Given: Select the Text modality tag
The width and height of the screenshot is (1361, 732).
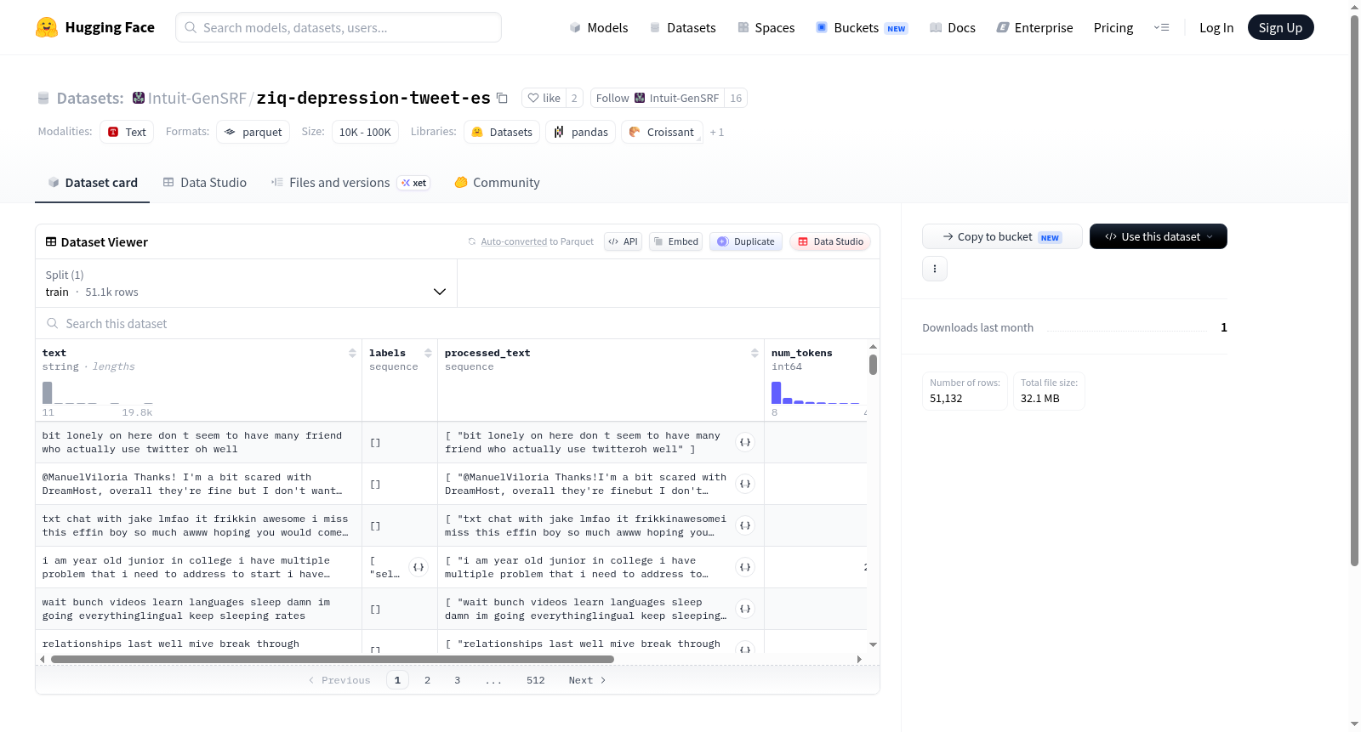Looking at the screenshot, I should pos(127,132).
